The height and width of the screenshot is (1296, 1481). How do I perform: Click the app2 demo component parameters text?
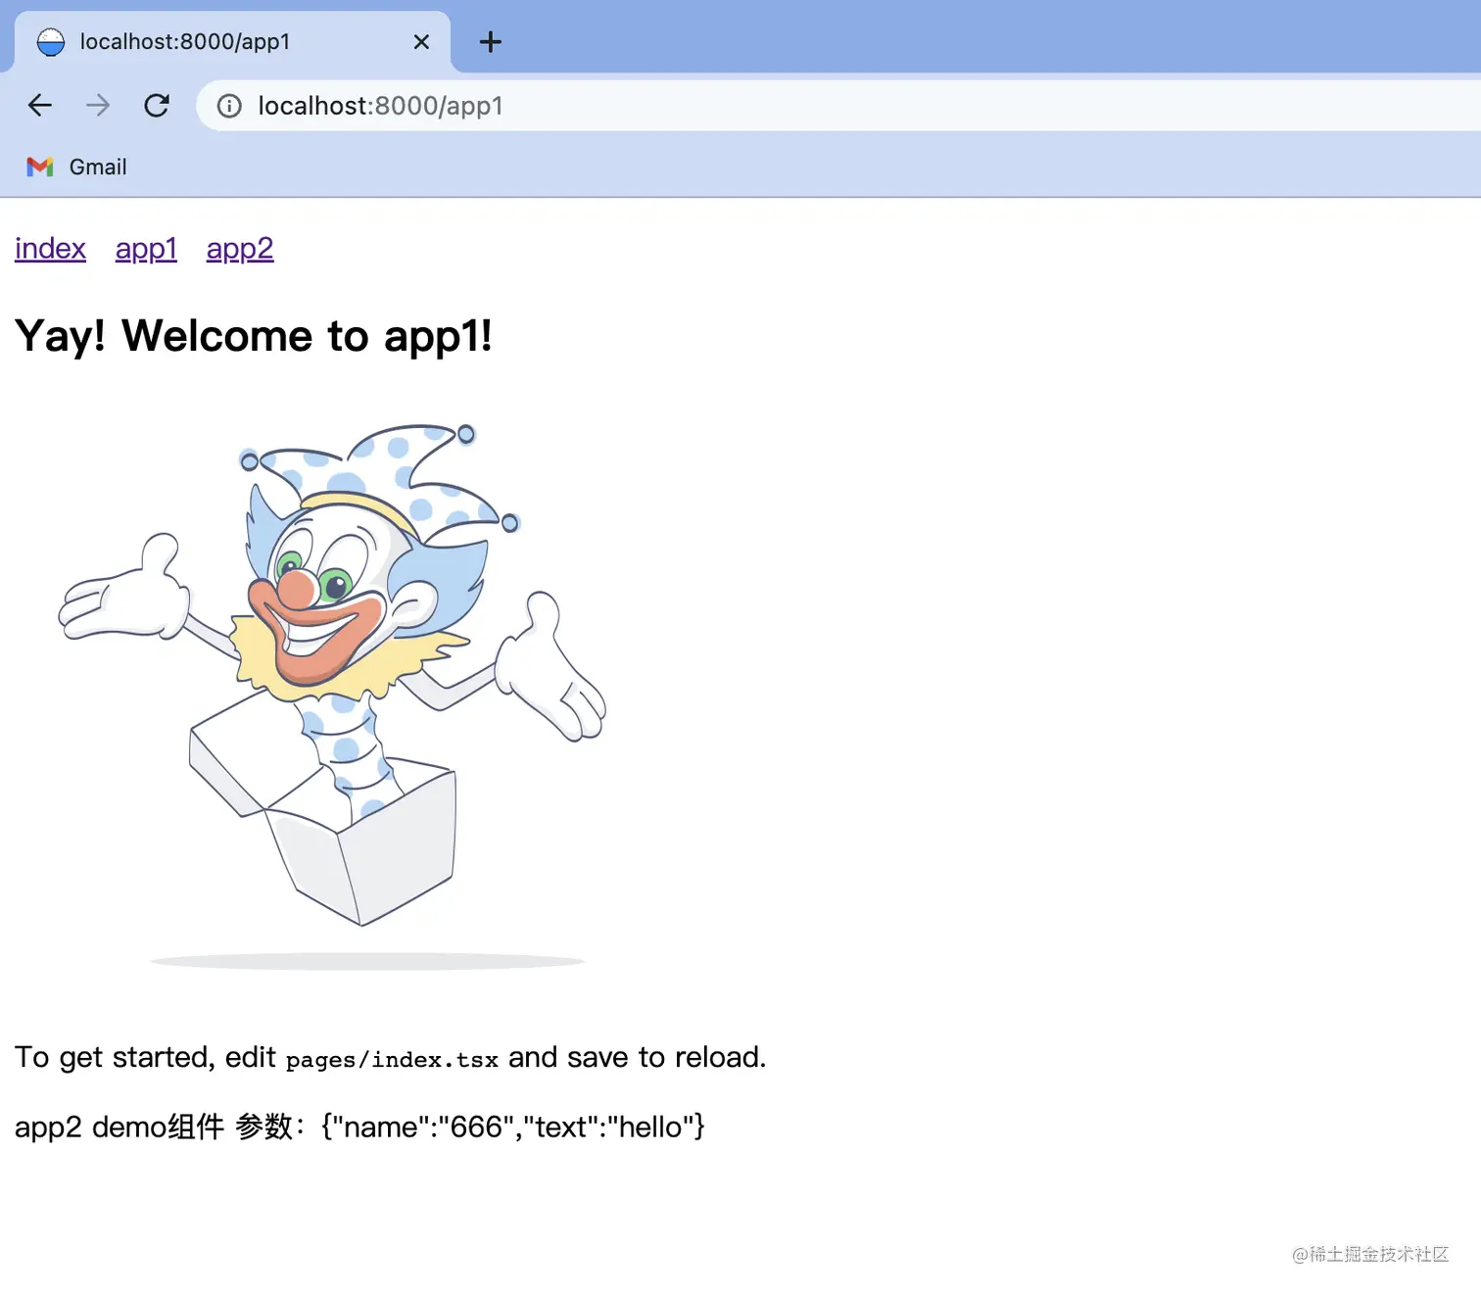(359, 1127)
